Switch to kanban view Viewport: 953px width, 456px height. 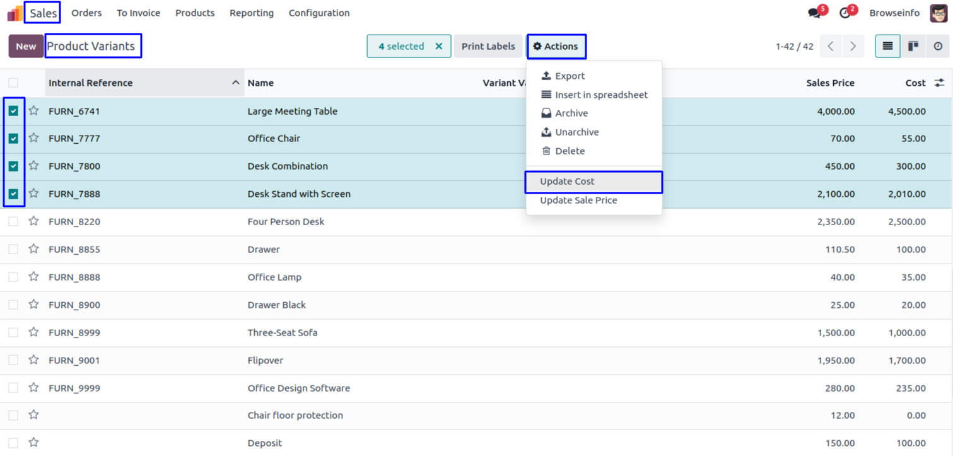[913, 46]
